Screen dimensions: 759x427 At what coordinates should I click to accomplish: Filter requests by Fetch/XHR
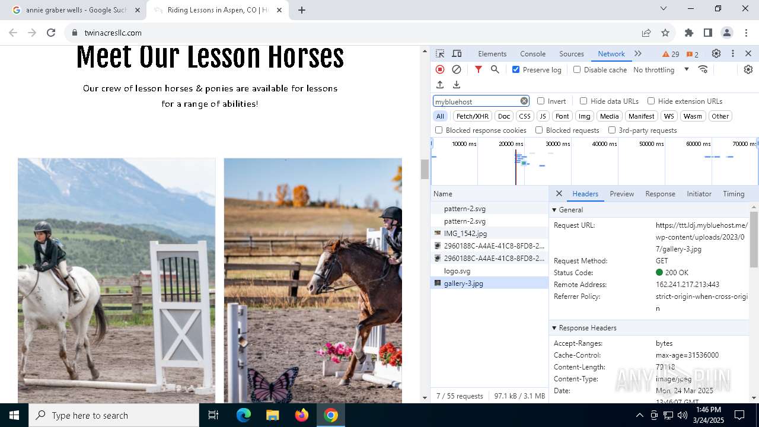click(x=473, y=116)
